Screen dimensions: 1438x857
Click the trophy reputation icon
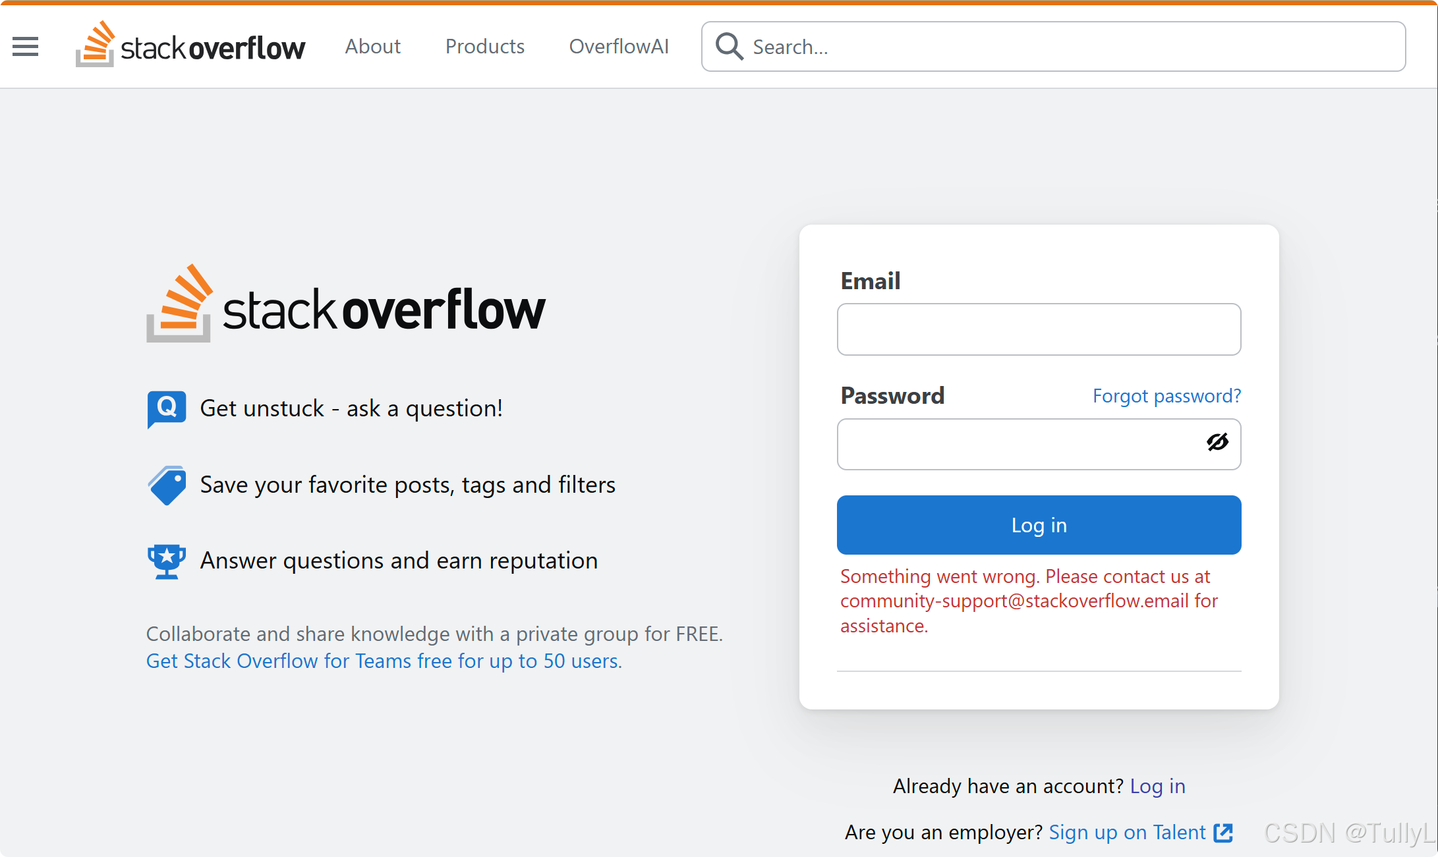tap(167, 562)
